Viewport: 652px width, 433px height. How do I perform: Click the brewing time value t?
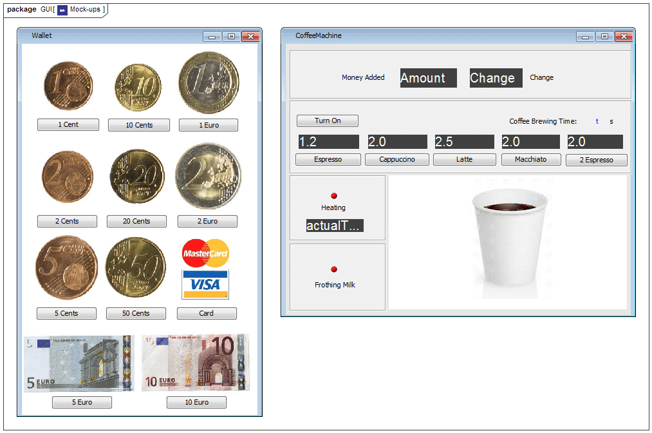tap(597, 121)
